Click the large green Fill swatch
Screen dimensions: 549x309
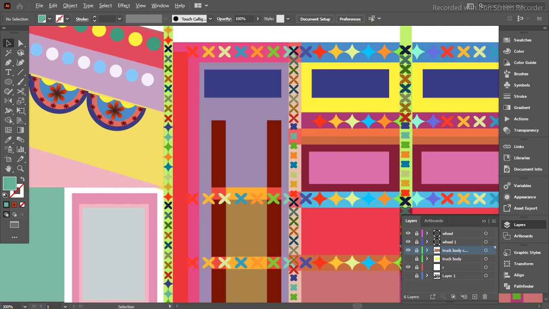click(x=9, y=183)
